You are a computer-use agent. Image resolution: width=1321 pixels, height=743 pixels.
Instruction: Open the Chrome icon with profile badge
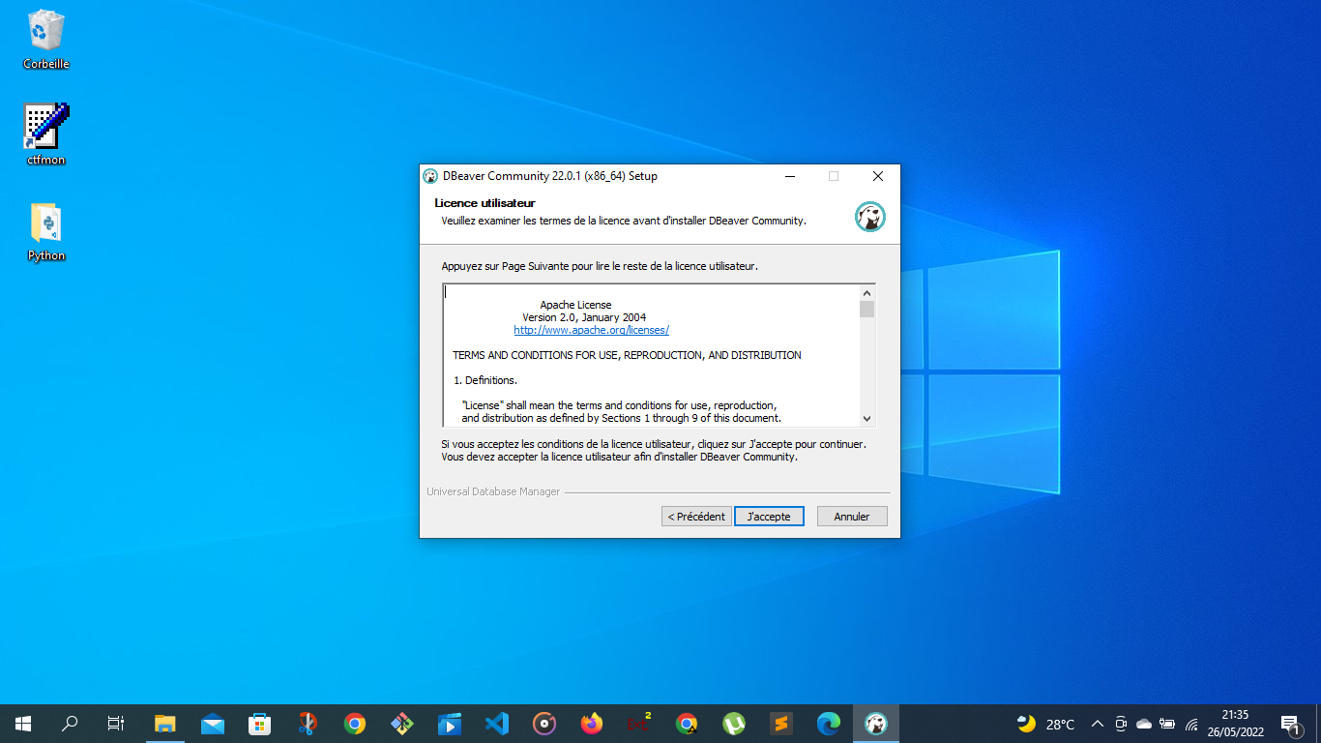click(687, 724)
